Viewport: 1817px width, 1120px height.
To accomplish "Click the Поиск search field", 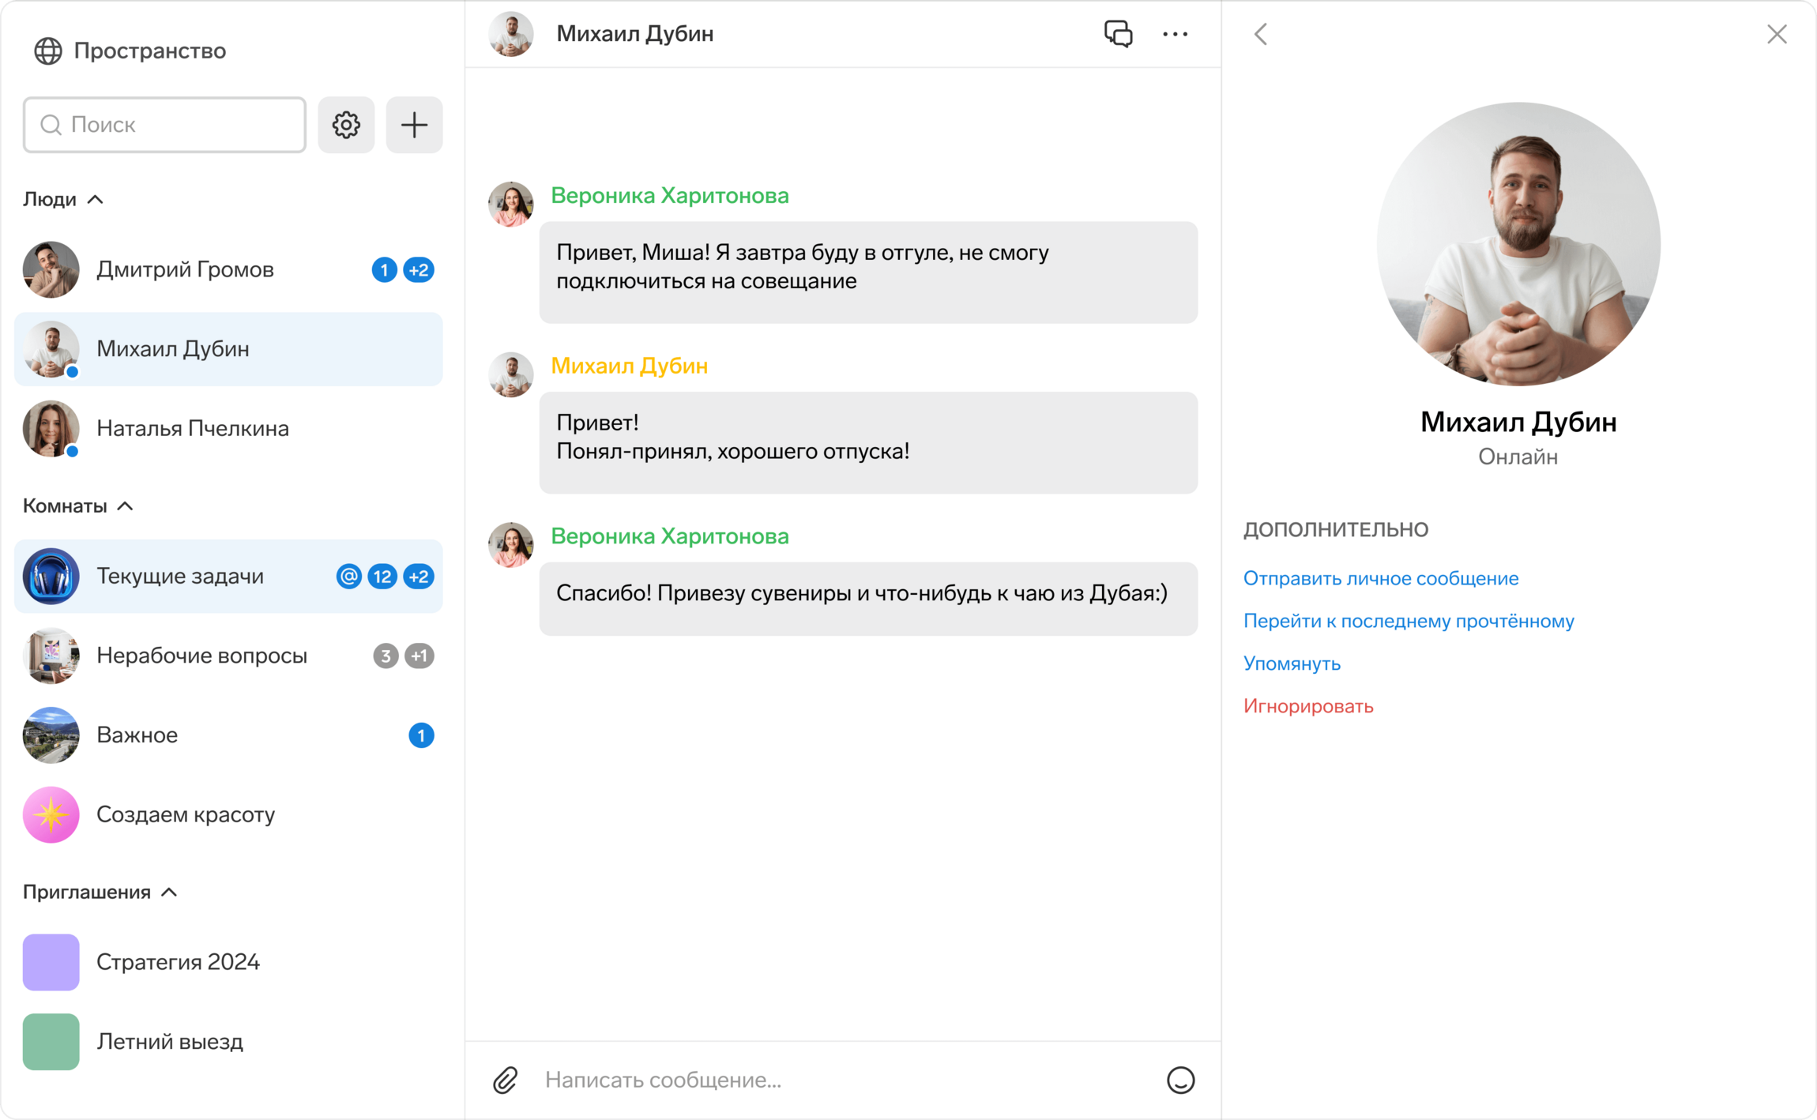I will (164, 125).
